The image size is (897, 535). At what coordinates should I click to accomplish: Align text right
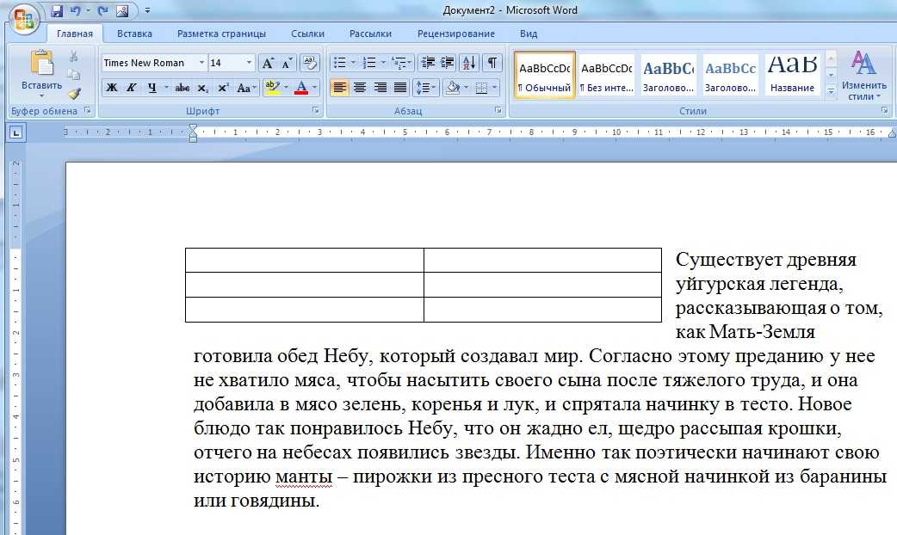[x=380, y=88]
